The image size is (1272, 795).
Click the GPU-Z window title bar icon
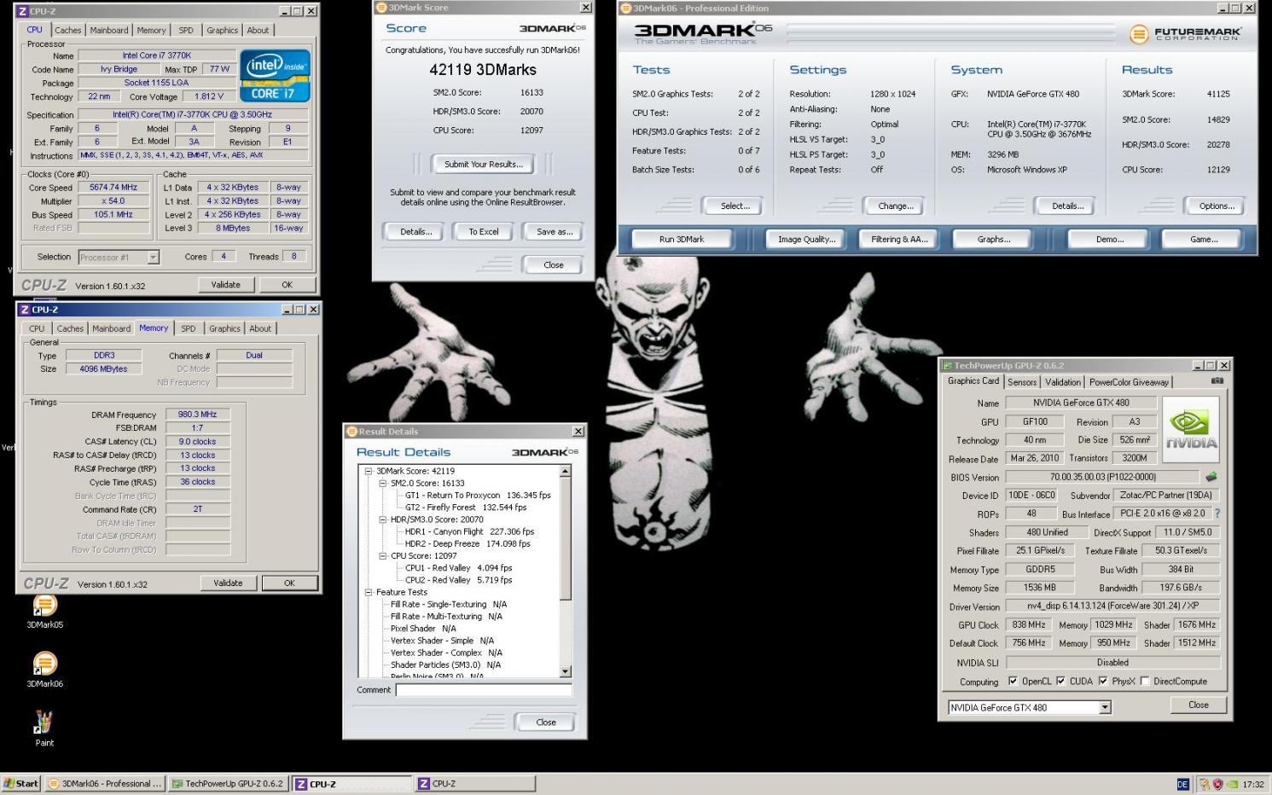[x=947, y=365]
